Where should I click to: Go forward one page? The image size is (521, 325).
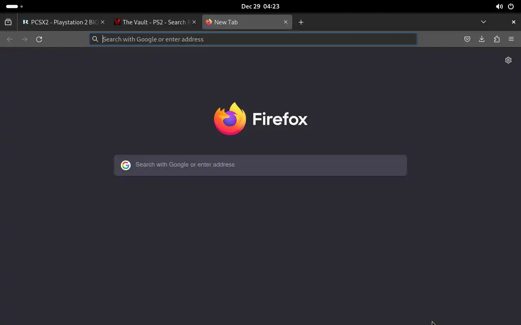pos(24,39)
